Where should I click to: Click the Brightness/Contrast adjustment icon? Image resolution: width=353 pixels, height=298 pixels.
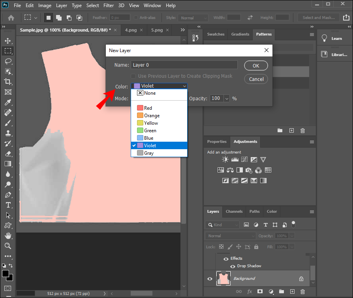click(x=225, y=160)
